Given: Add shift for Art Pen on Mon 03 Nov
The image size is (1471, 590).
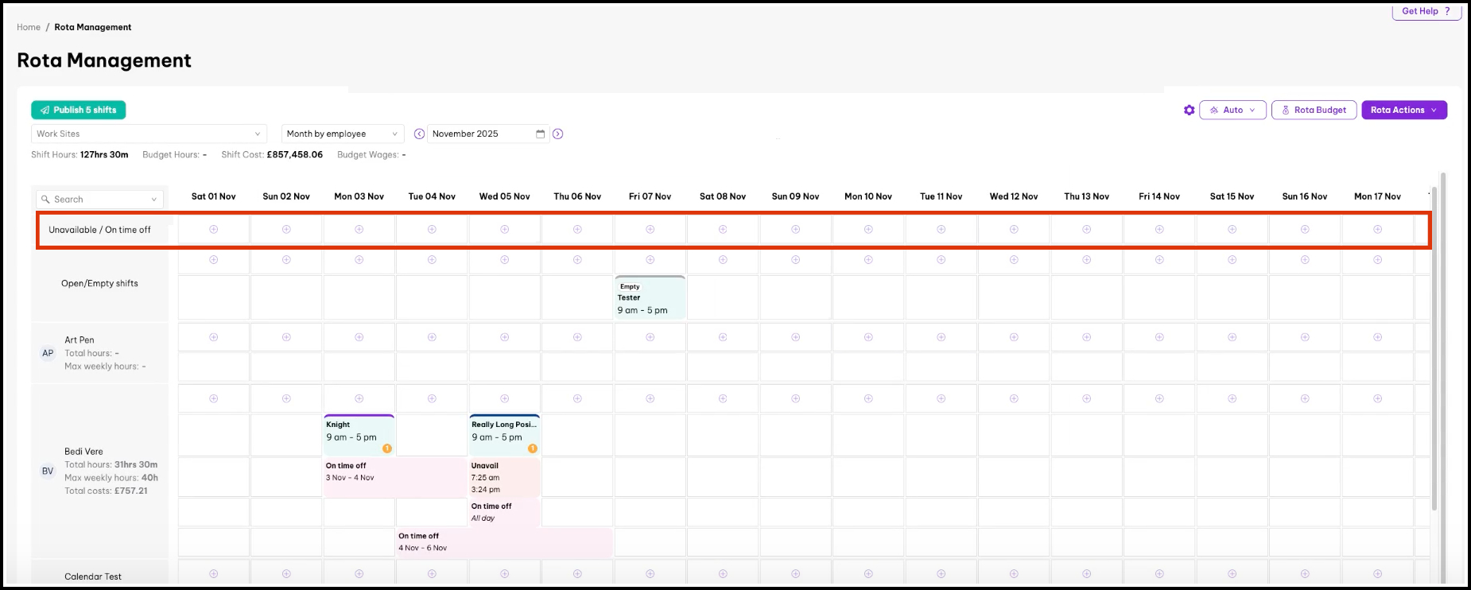Looking at the screenshot, I should point(359,337).
